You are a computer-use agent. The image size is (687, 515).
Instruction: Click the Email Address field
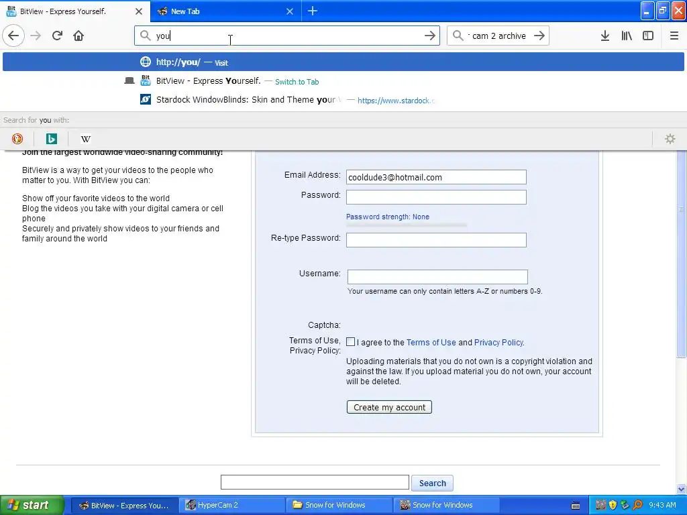(x=436, y=177)
